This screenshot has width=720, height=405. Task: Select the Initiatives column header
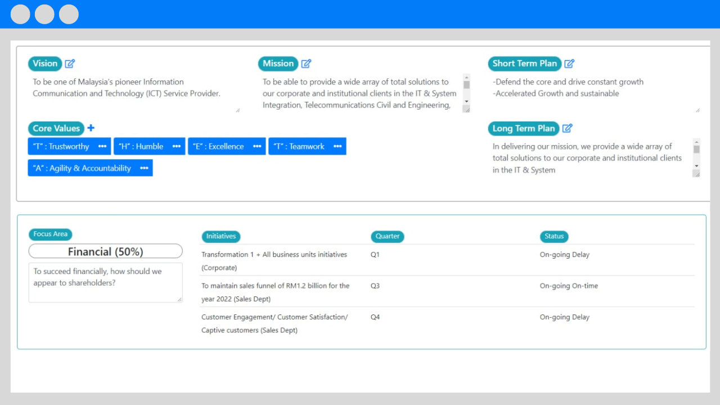coord(220,236)
